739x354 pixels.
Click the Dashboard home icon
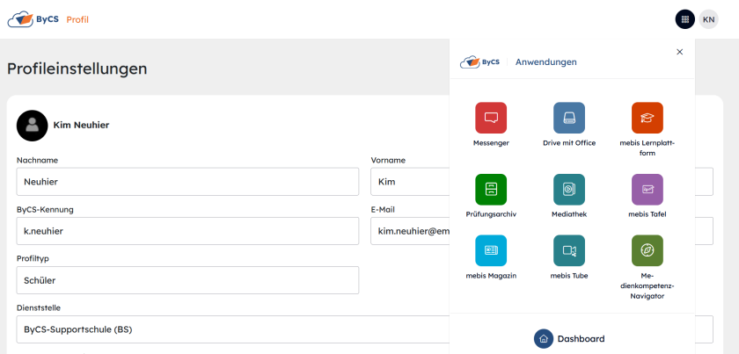point(544,338)
